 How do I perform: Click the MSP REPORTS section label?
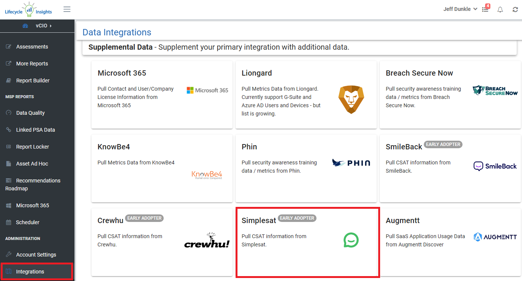(20, 97)
